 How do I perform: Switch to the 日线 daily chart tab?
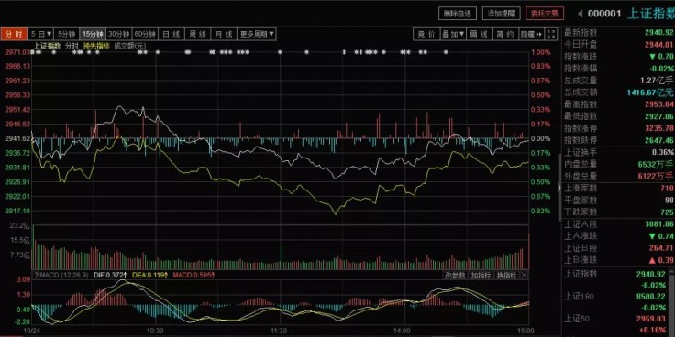pos(172,34)
